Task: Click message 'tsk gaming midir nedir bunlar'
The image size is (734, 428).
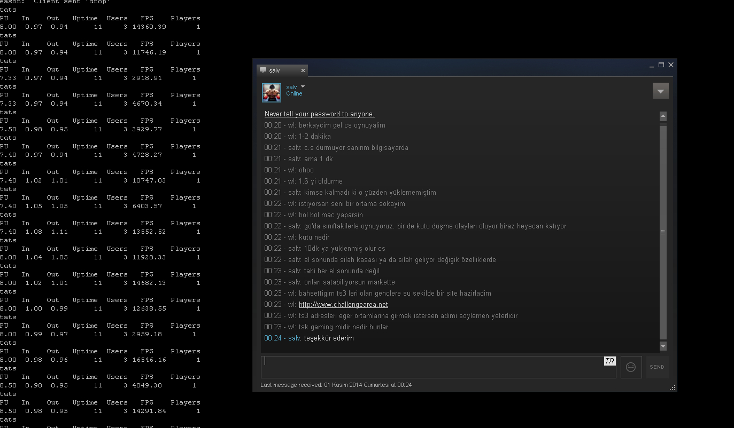Action: pos(344,327)
